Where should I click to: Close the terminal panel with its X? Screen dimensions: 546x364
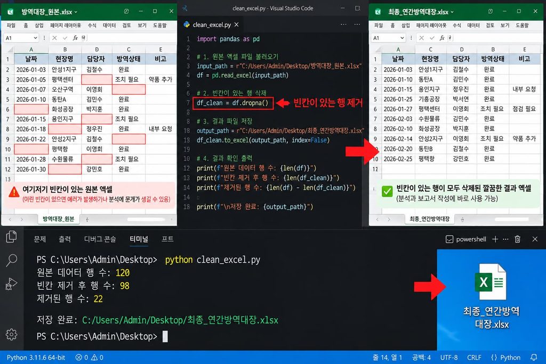click(535, 239)
